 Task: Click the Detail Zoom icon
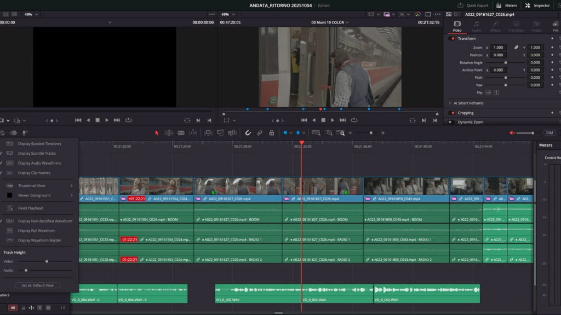click(x=329, y=133)
